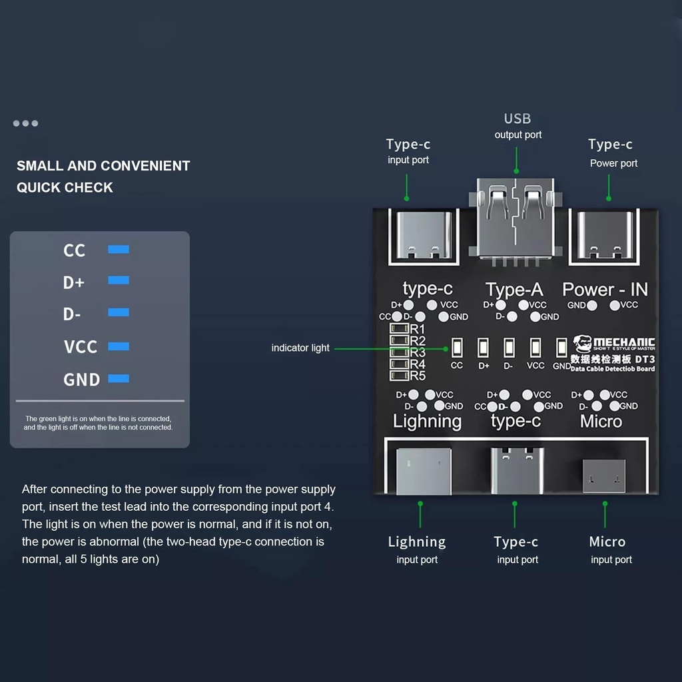
Task: Click the 'USB output port' callout label
Action: [x=517, y=126]
